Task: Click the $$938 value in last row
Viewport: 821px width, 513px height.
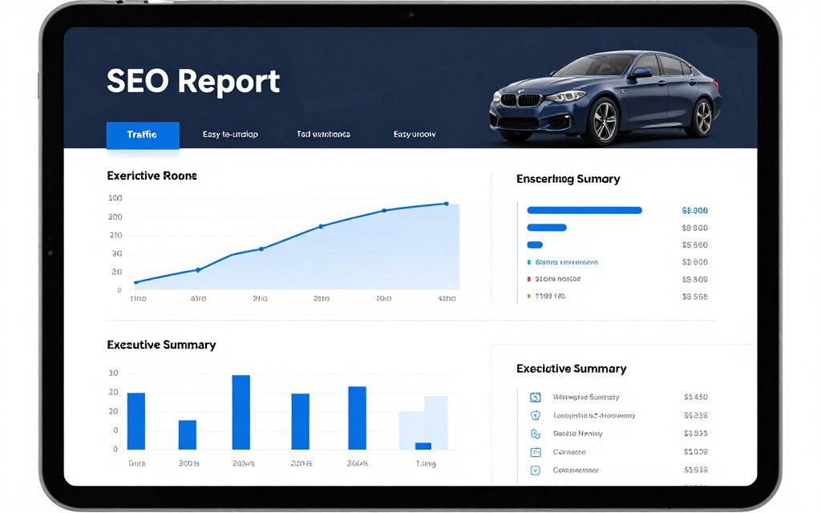Action: pos(696,471)
